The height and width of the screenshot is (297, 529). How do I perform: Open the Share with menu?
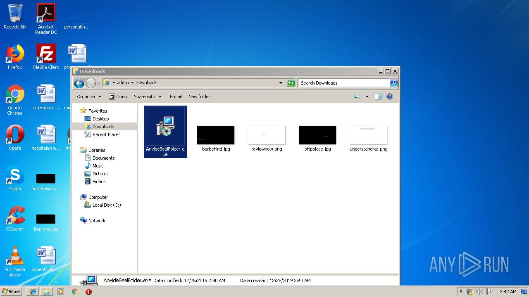pos(148,97)
